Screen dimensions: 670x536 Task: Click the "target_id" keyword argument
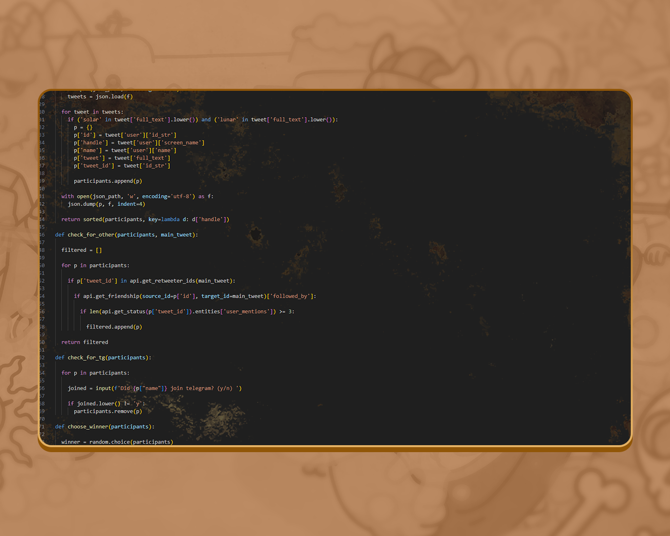coord(215,296)
